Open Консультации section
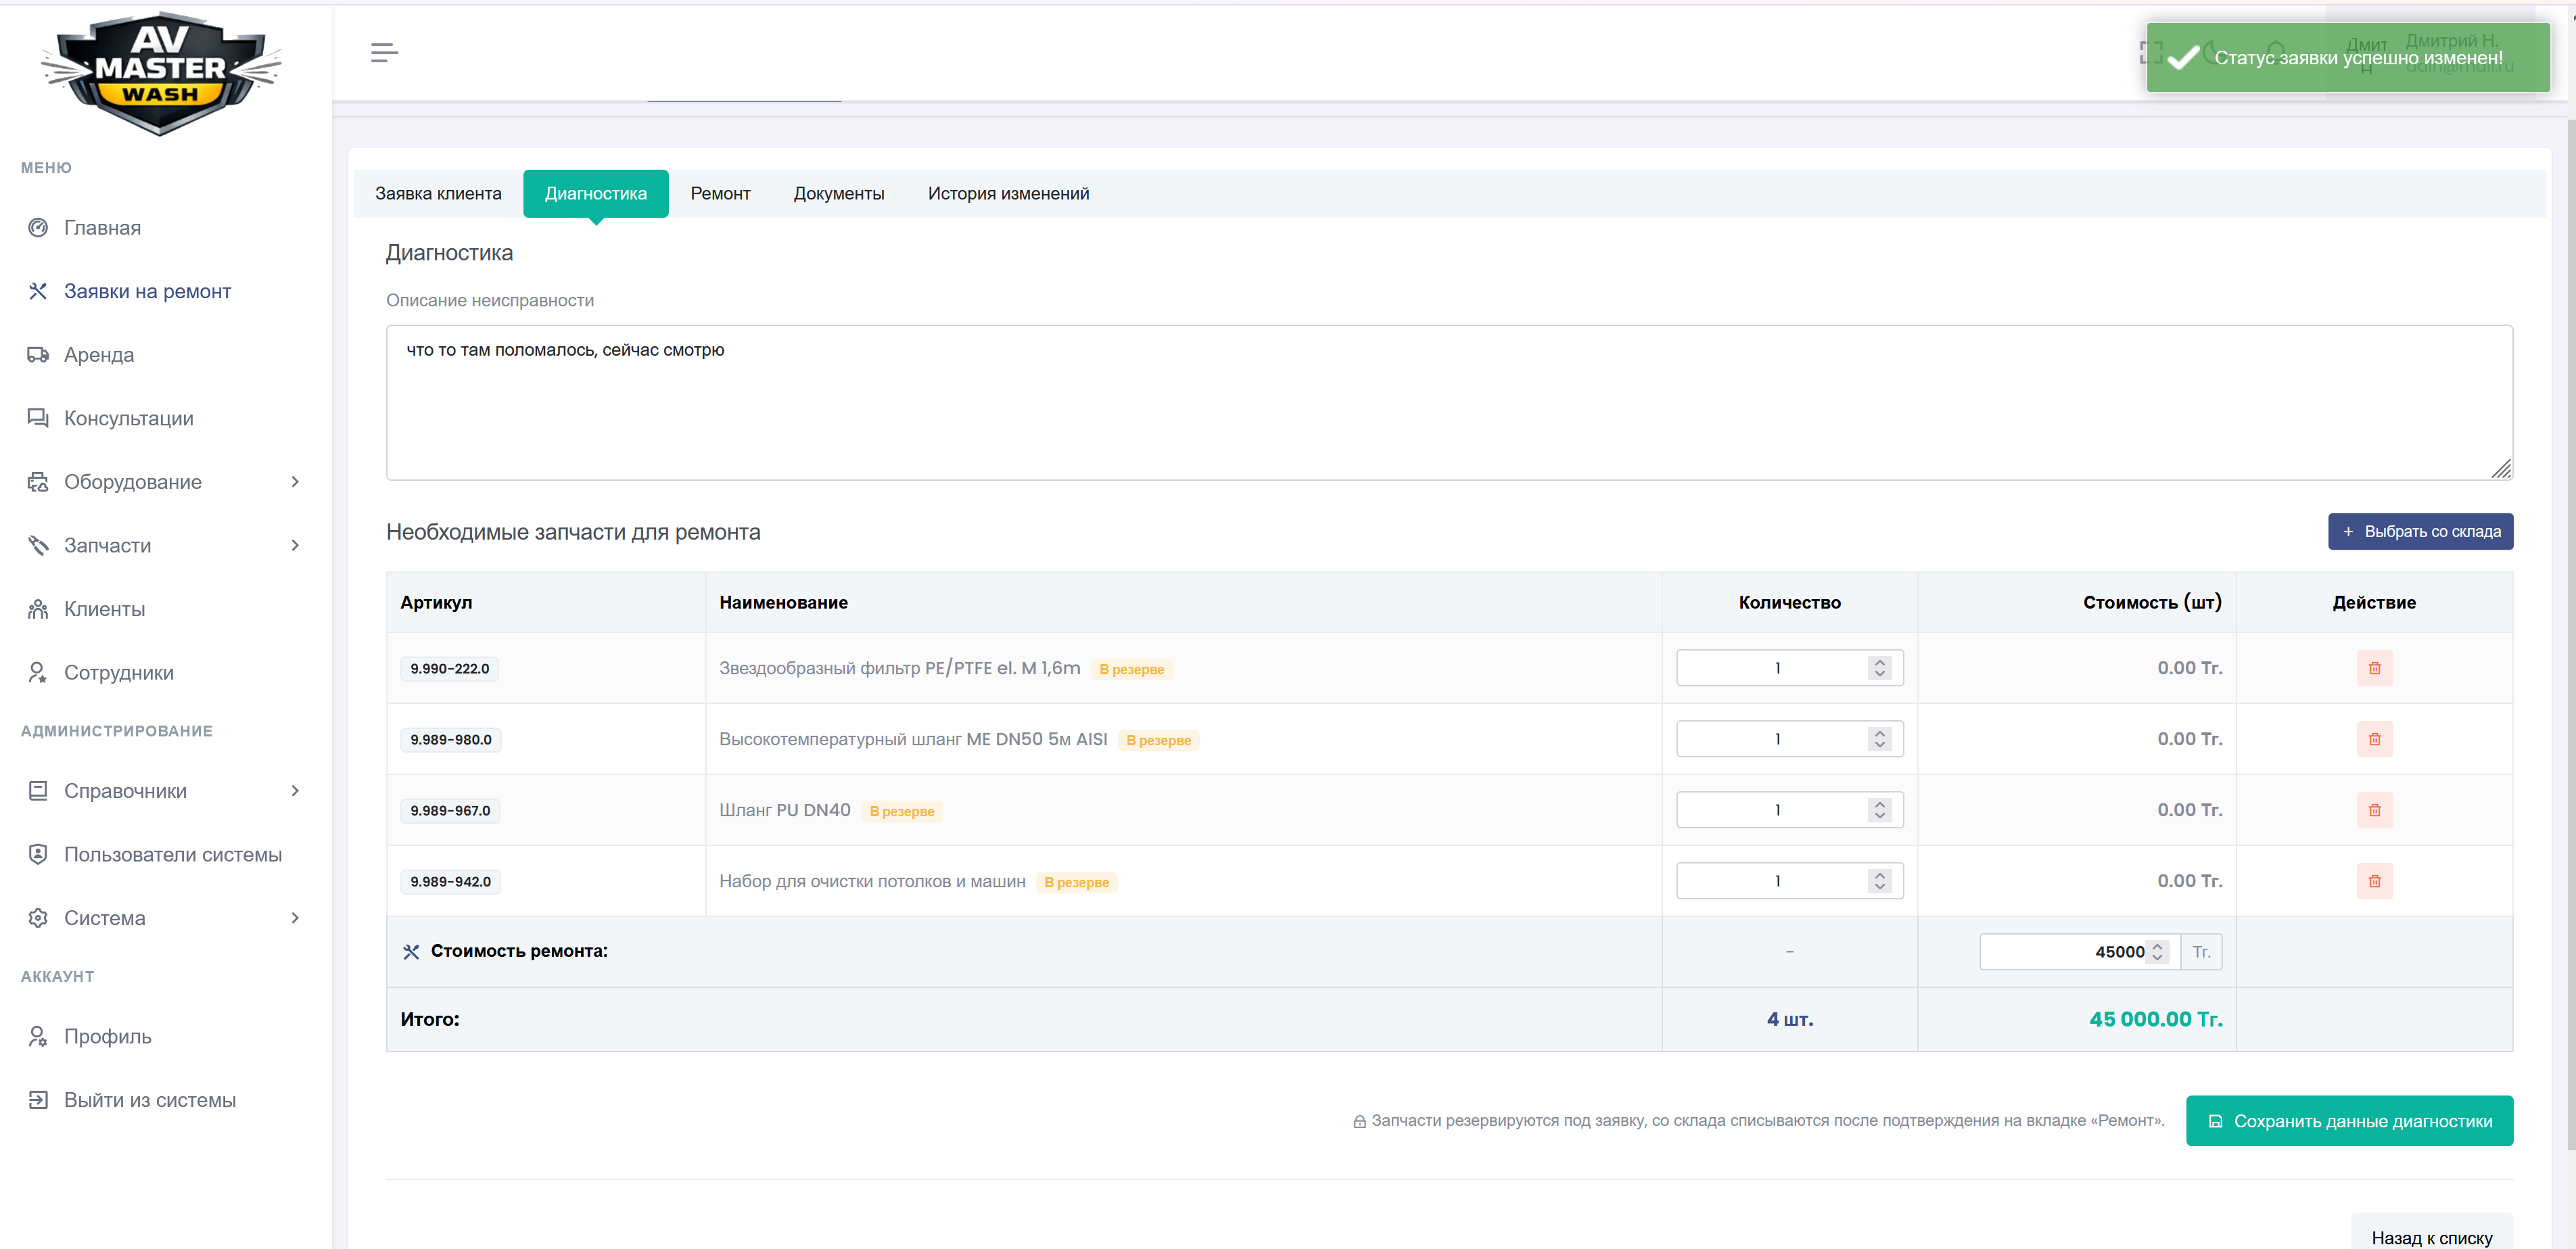The width and height of the screenshot is (2576, 1249). (x=128, y=418)
